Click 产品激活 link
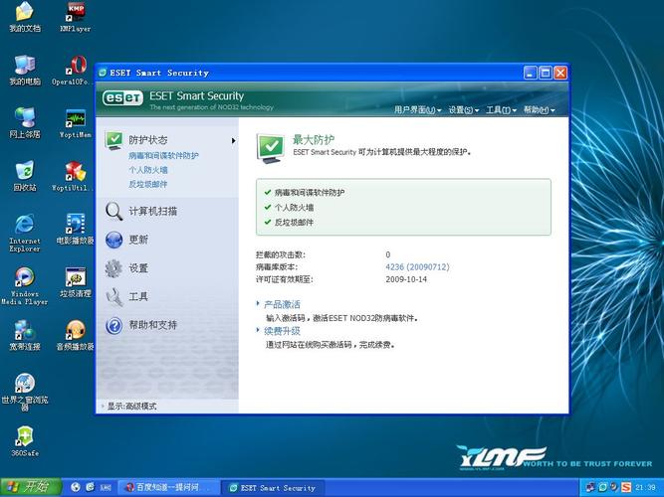This screenshot has width=664, height=497. (282, 304)
